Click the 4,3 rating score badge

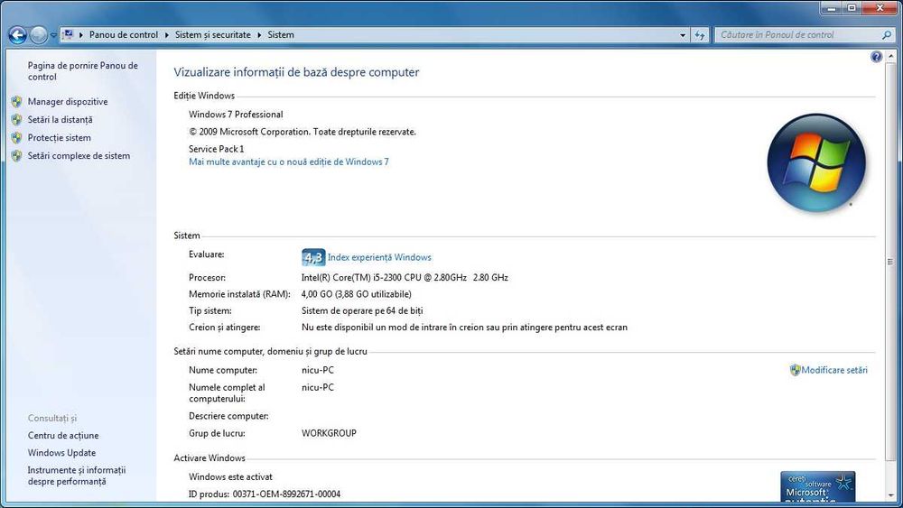(x=313, y=257)
